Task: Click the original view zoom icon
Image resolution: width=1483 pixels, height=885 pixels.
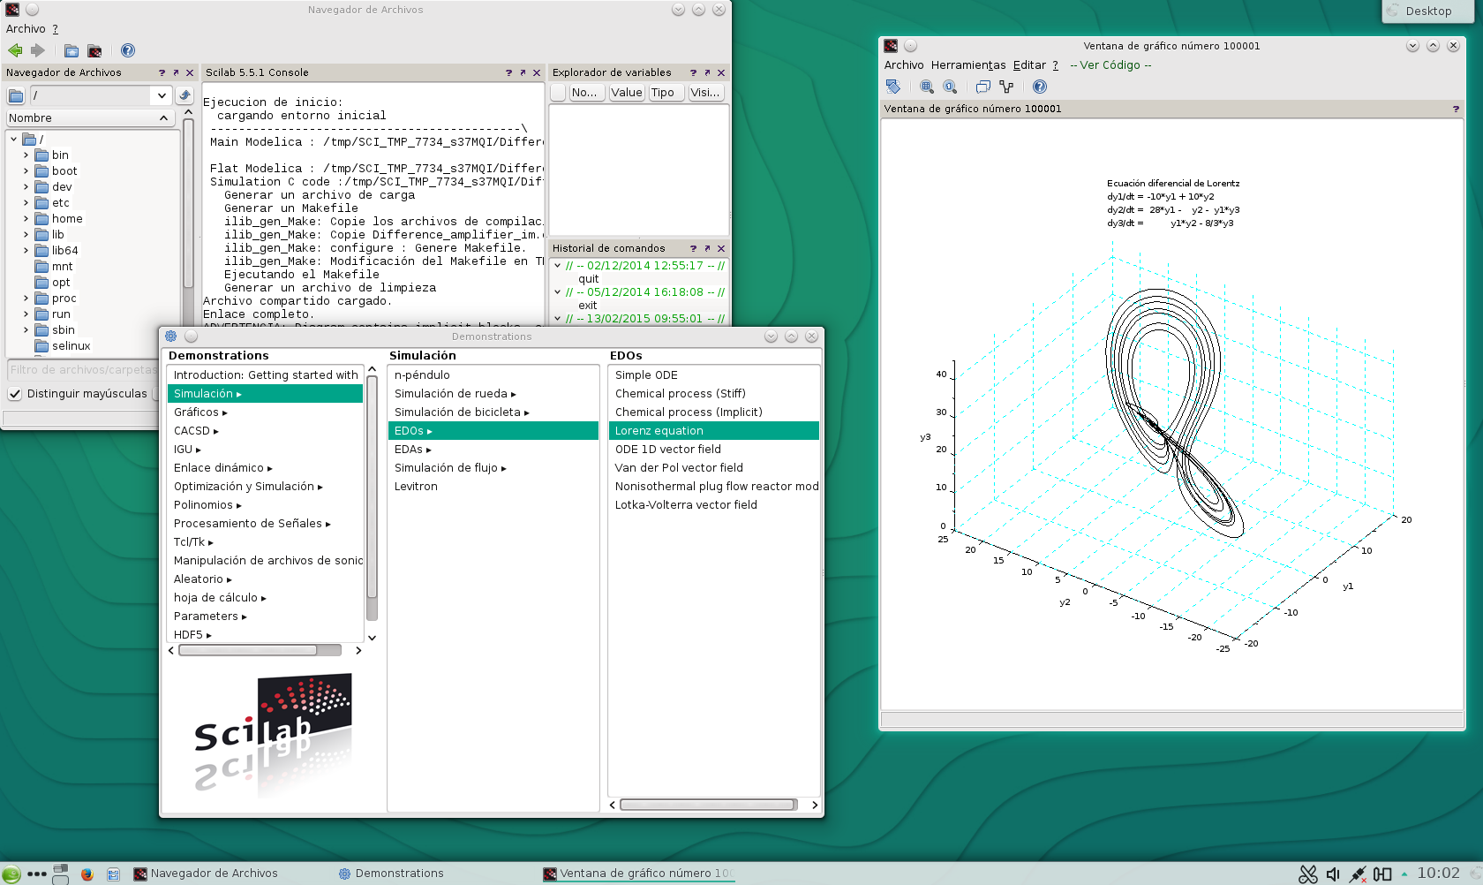Action: 950,87
